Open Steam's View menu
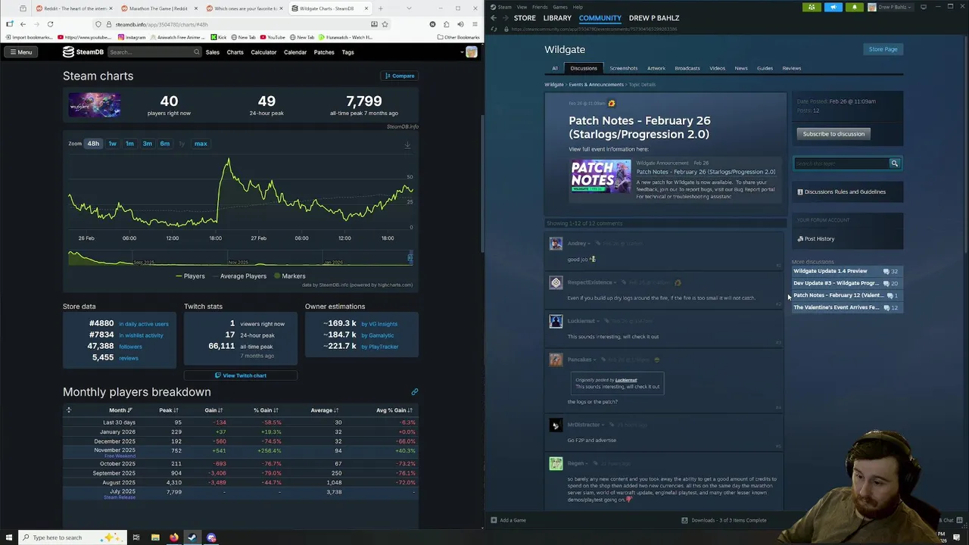 pos(522,7)
